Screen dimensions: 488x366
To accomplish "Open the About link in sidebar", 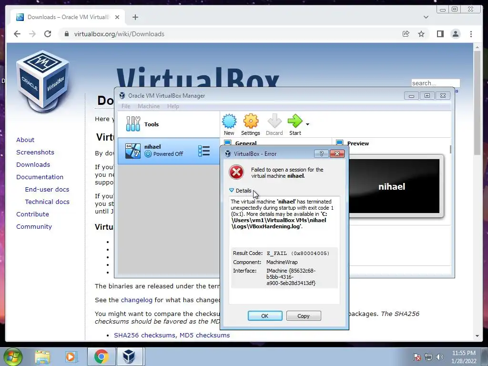I will (x=25, y=140).
